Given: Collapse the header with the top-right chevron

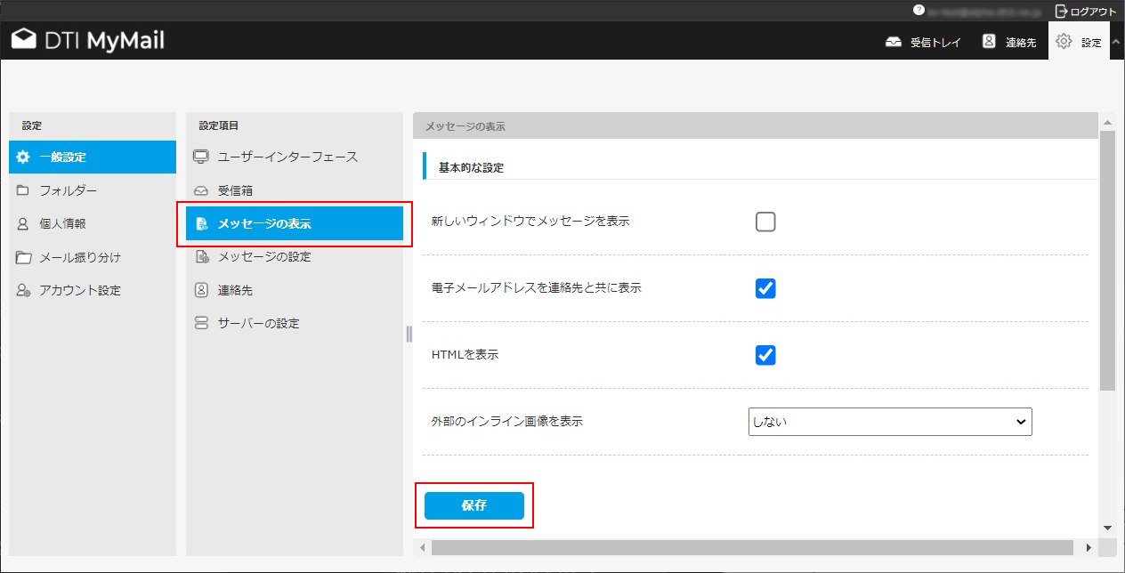Looking at the screenshot, I should 1116,42.
